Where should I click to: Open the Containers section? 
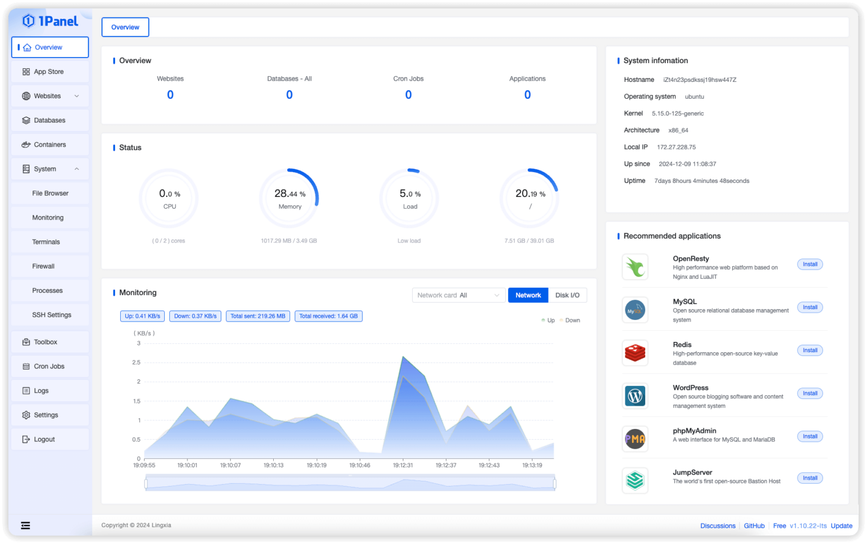click(50, 144)
